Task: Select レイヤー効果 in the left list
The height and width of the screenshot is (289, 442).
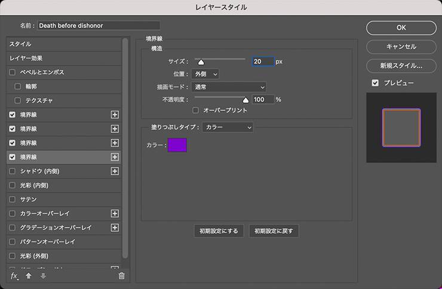Action: tap(26, 58)
